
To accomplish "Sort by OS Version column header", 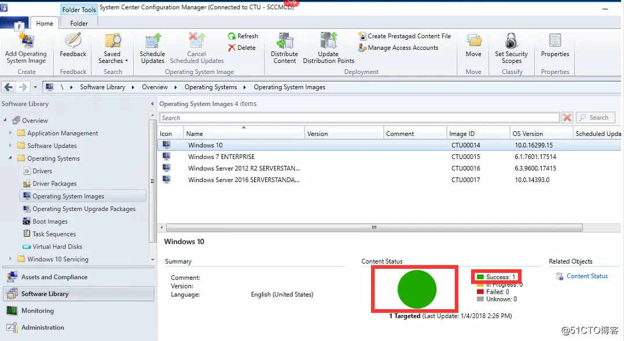I will tap(541, 134).
